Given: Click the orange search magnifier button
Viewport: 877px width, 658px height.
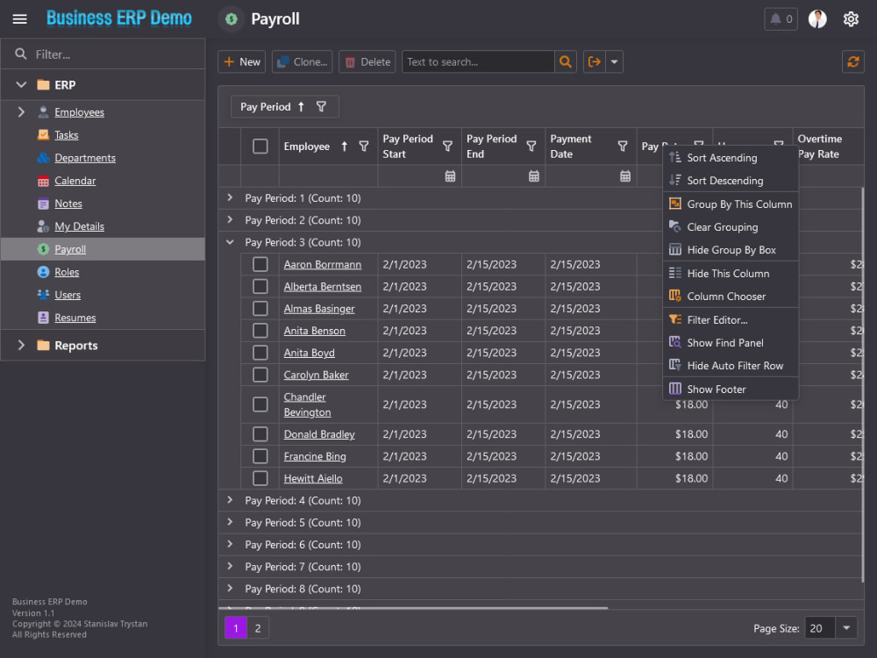Looking at the screenshot, I should pyautogui.click(x=566, y=61).
